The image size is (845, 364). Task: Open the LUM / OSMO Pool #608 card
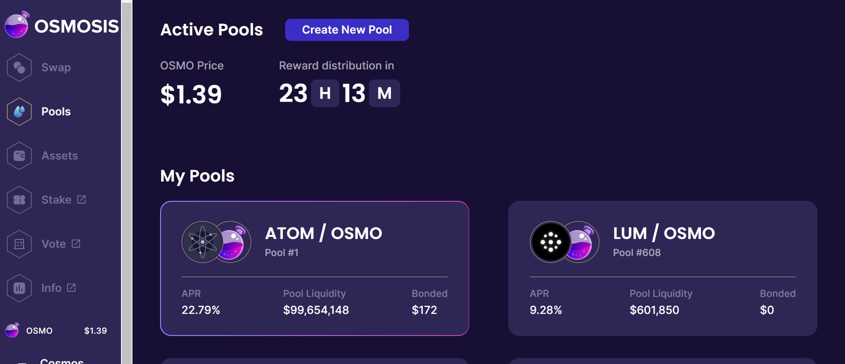pyautogui.click(x=662, y=268)
